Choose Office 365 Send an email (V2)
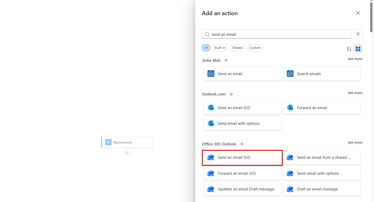Viewport: 374px width, 202px height. click(x=243, y=157)
